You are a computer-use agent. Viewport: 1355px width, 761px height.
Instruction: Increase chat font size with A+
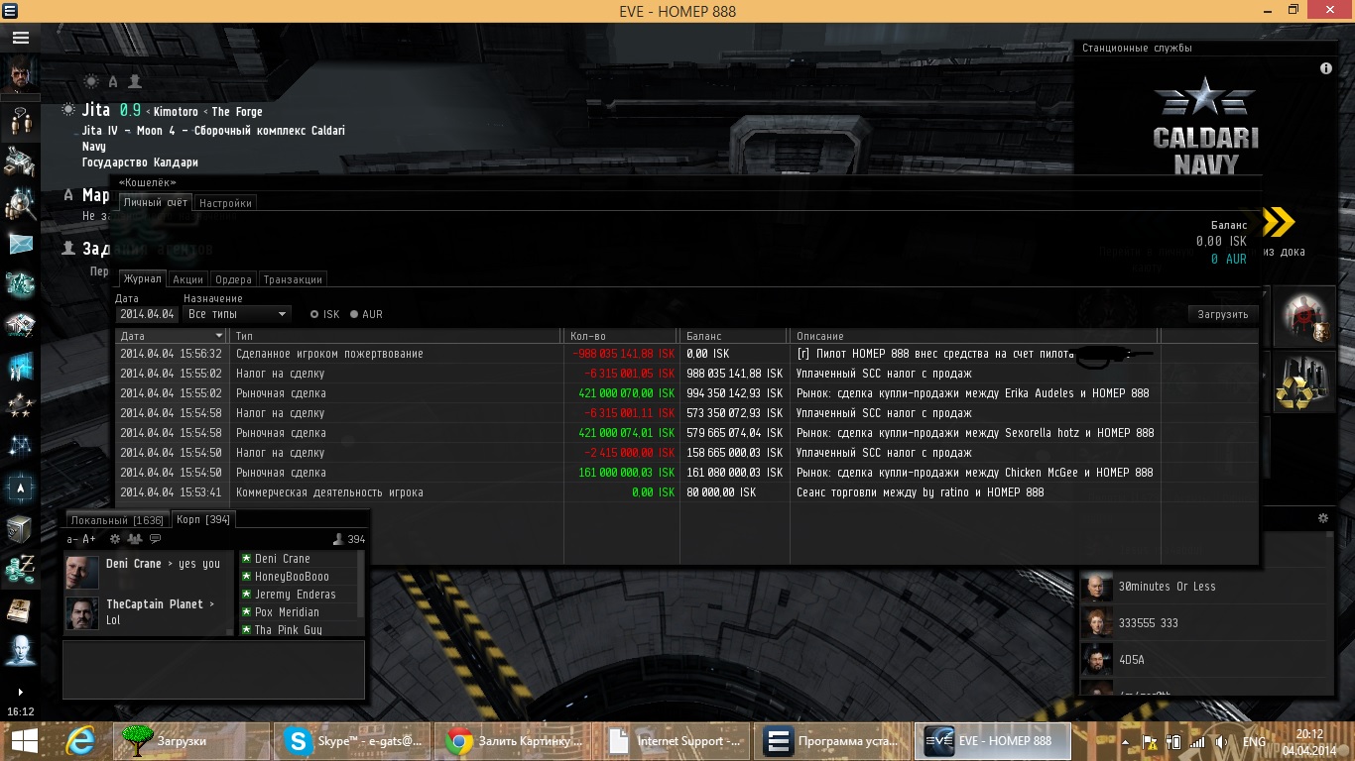(89, 539)
